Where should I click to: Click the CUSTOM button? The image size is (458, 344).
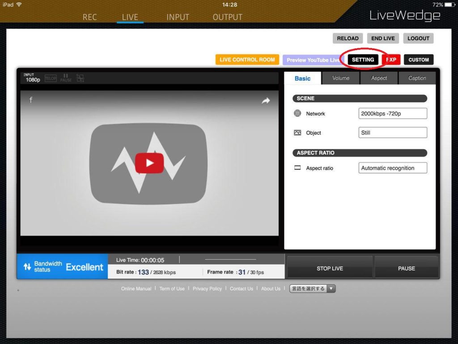[x=419, y=60]
